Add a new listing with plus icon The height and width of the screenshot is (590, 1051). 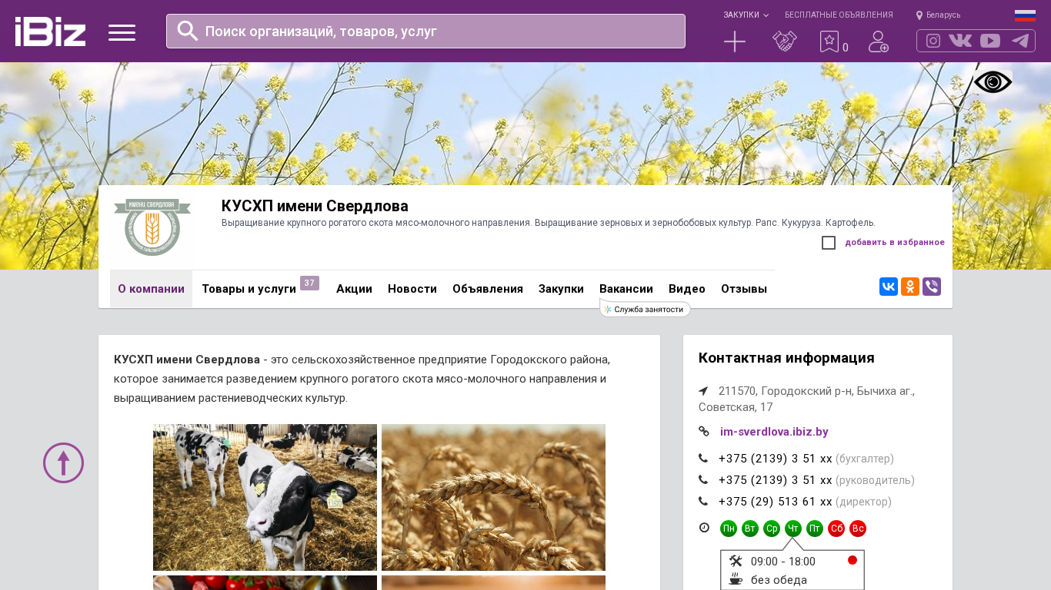click(735, 41)
